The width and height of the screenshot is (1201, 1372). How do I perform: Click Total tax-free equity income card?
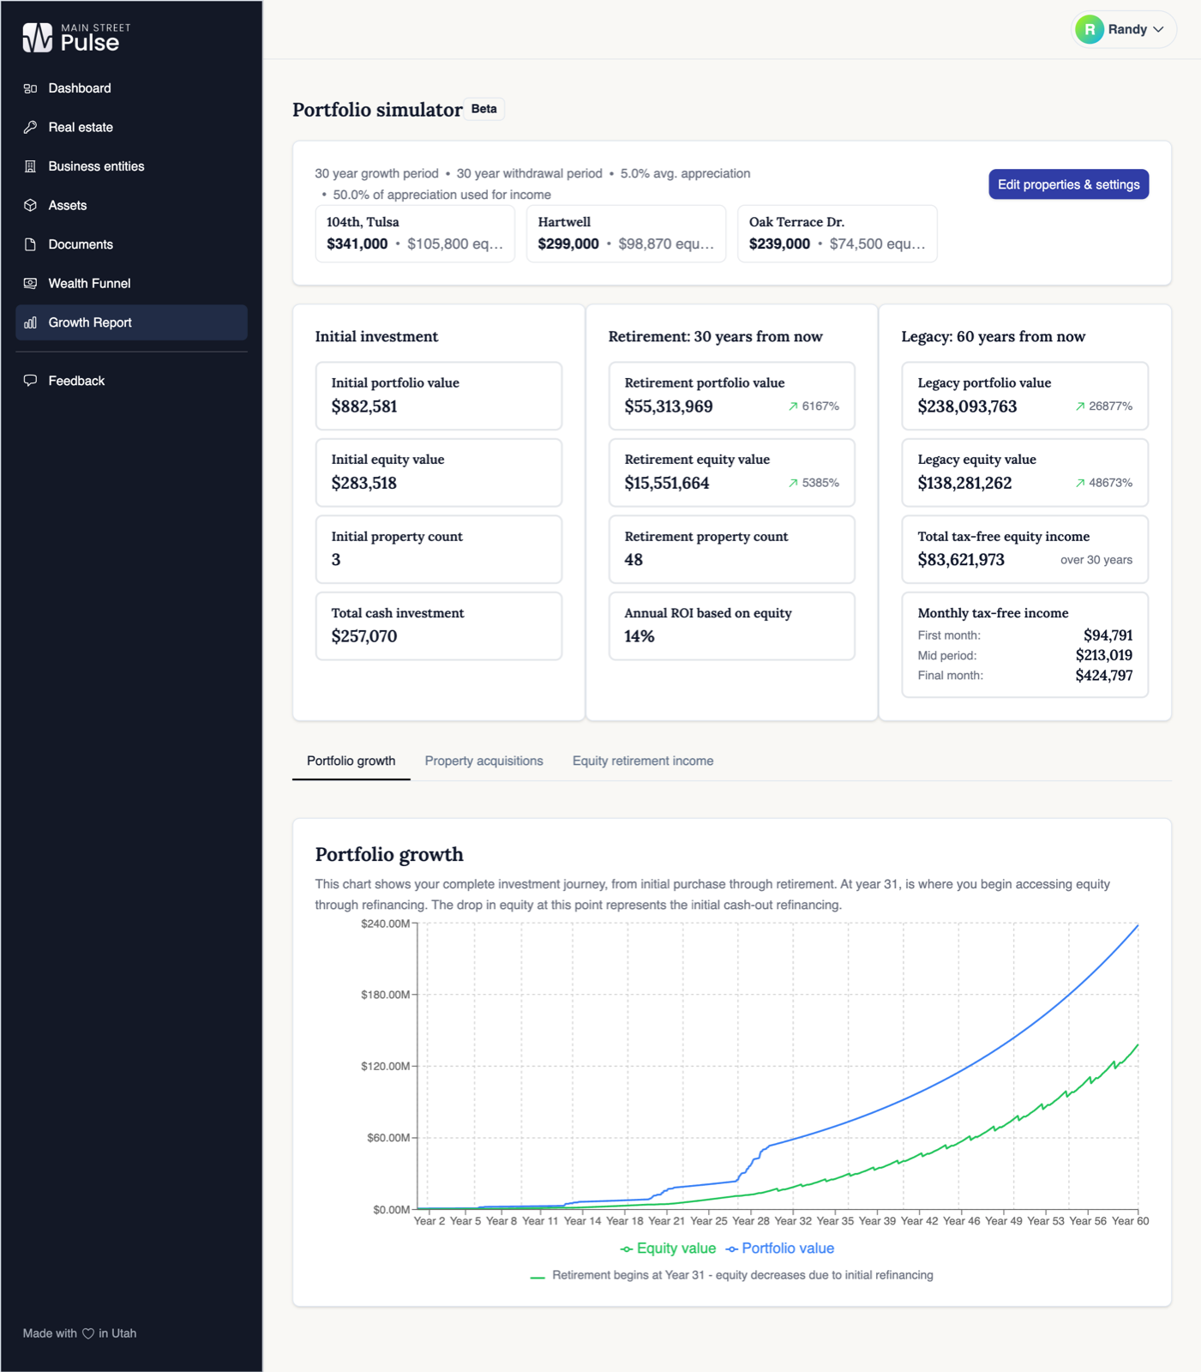[x=1024, y=549]
